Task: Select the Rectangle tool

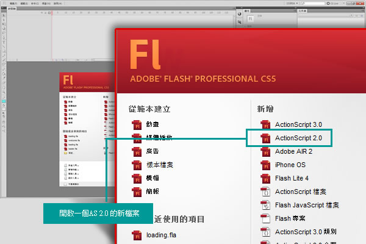Action: pos(4,51)
